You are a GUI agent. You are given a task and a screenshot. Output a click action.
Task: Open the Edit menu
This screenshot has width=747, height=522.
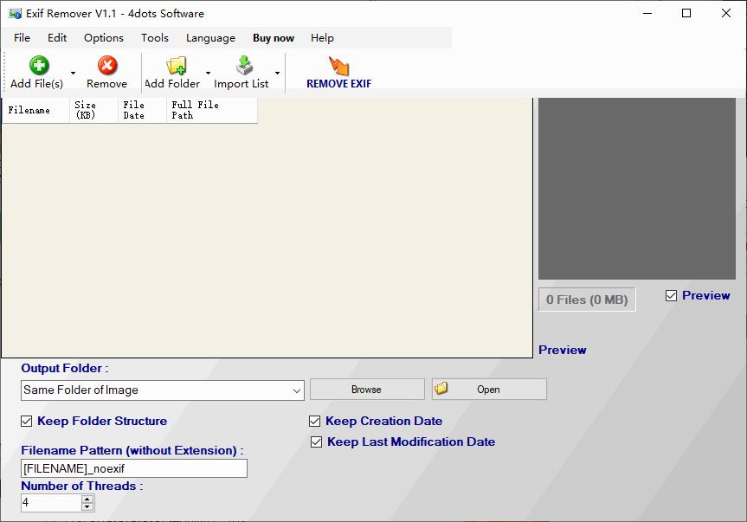[x=57, y=37]
